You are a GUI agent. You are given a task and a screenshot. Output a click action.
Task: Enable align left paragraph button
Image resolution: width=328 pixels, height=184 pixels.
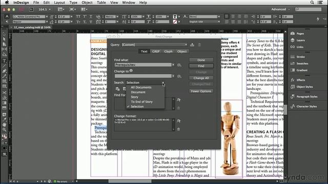(x=227, y=16)
